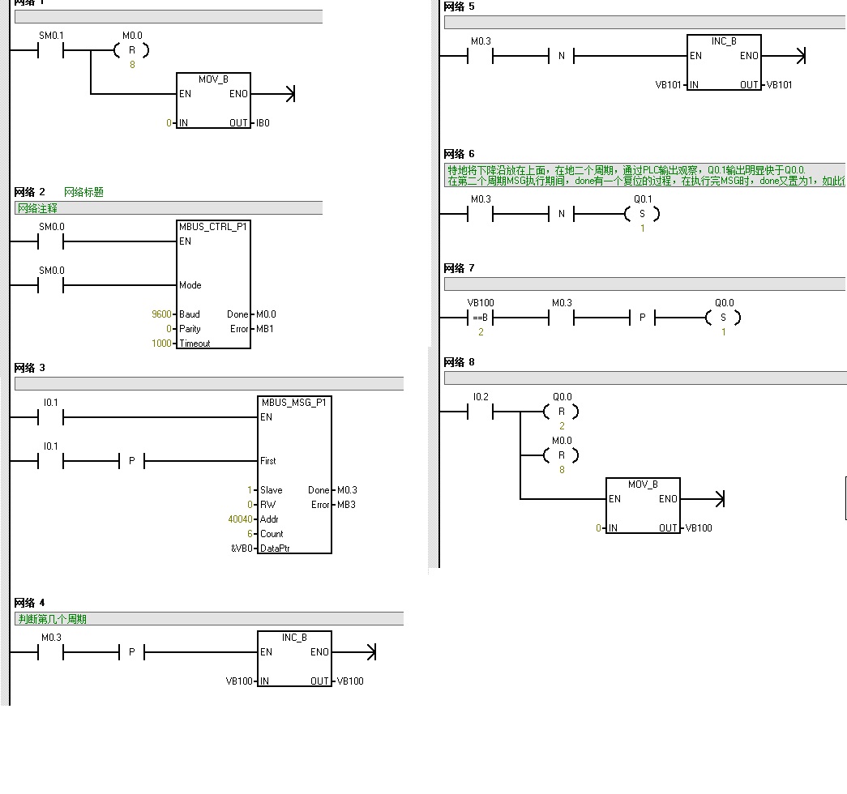The width and height of the screenshot is (847, 794).
Task: Select the SM0.0 contact feeding EN of MBUS_CTRL_P1
Action: 51,242
